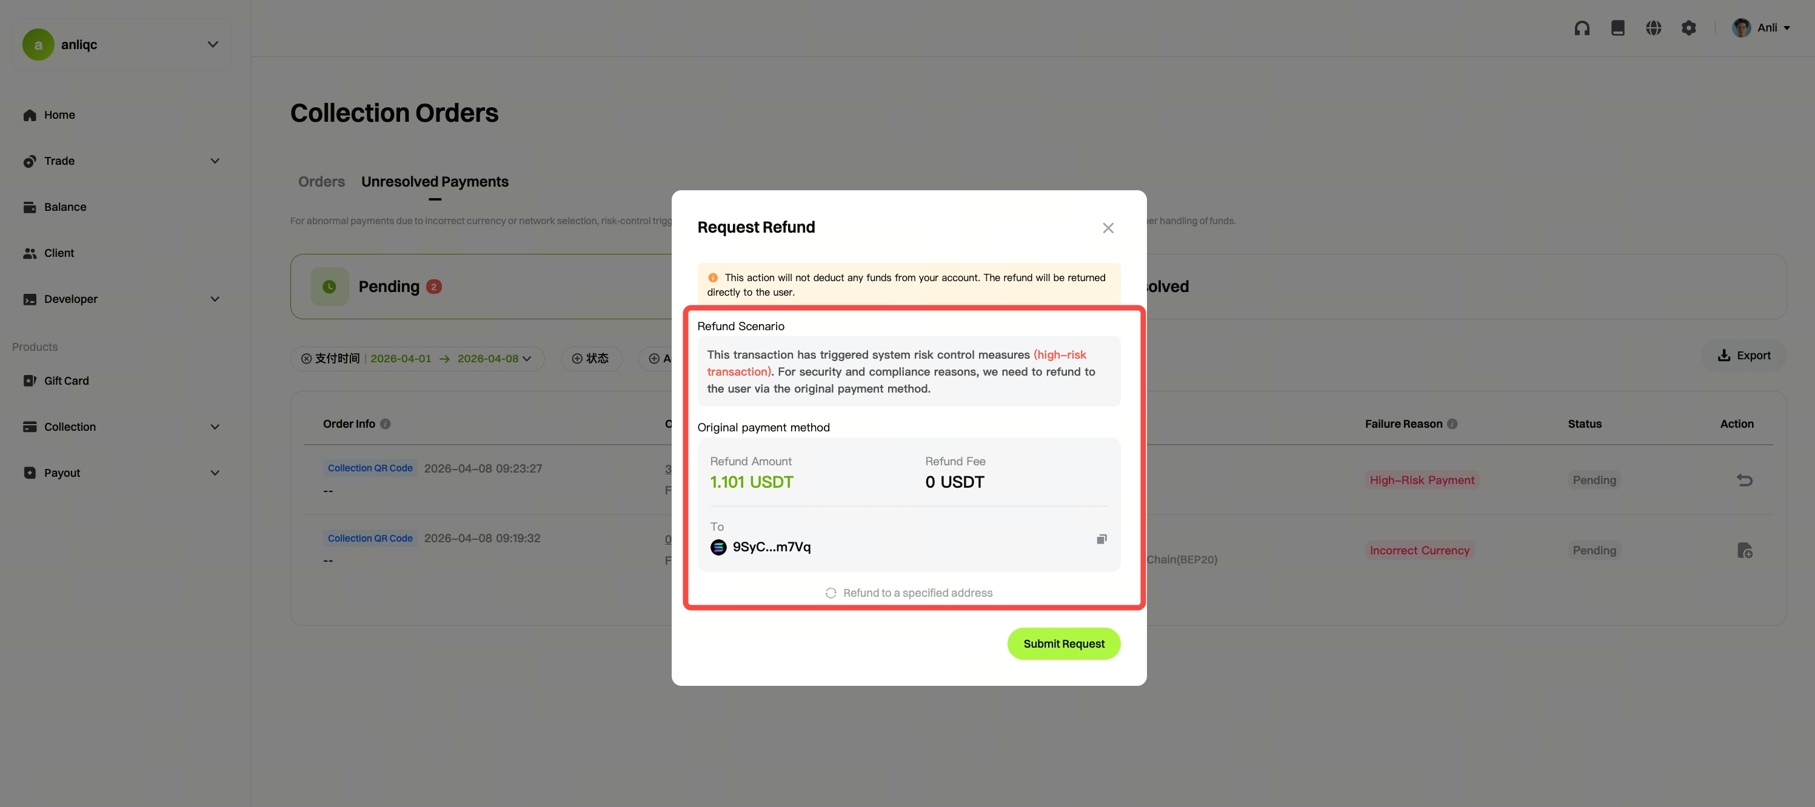Switch to the Orders tab

[x=321, y=182]
